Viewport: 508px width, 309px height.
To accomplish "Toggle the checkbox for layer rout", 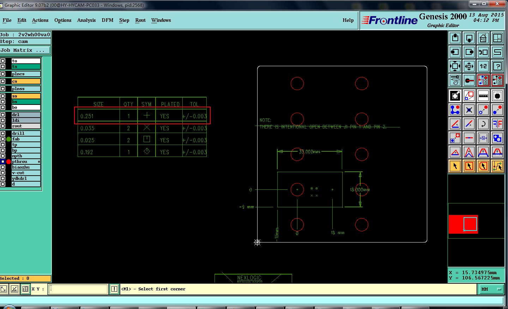I will (3, 126).
